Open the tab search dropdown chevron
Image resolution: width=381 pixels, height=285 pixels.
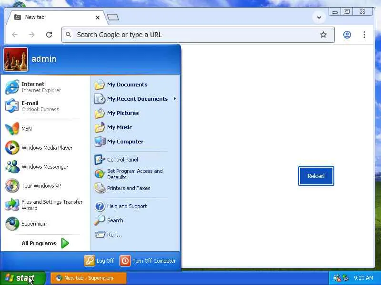(x=319, y=17)
